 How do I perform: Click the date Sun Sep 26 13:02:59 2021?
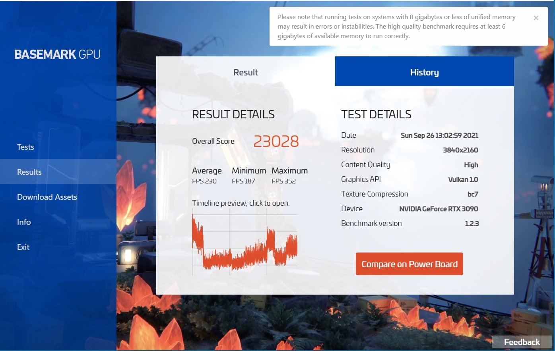[439, 135]
